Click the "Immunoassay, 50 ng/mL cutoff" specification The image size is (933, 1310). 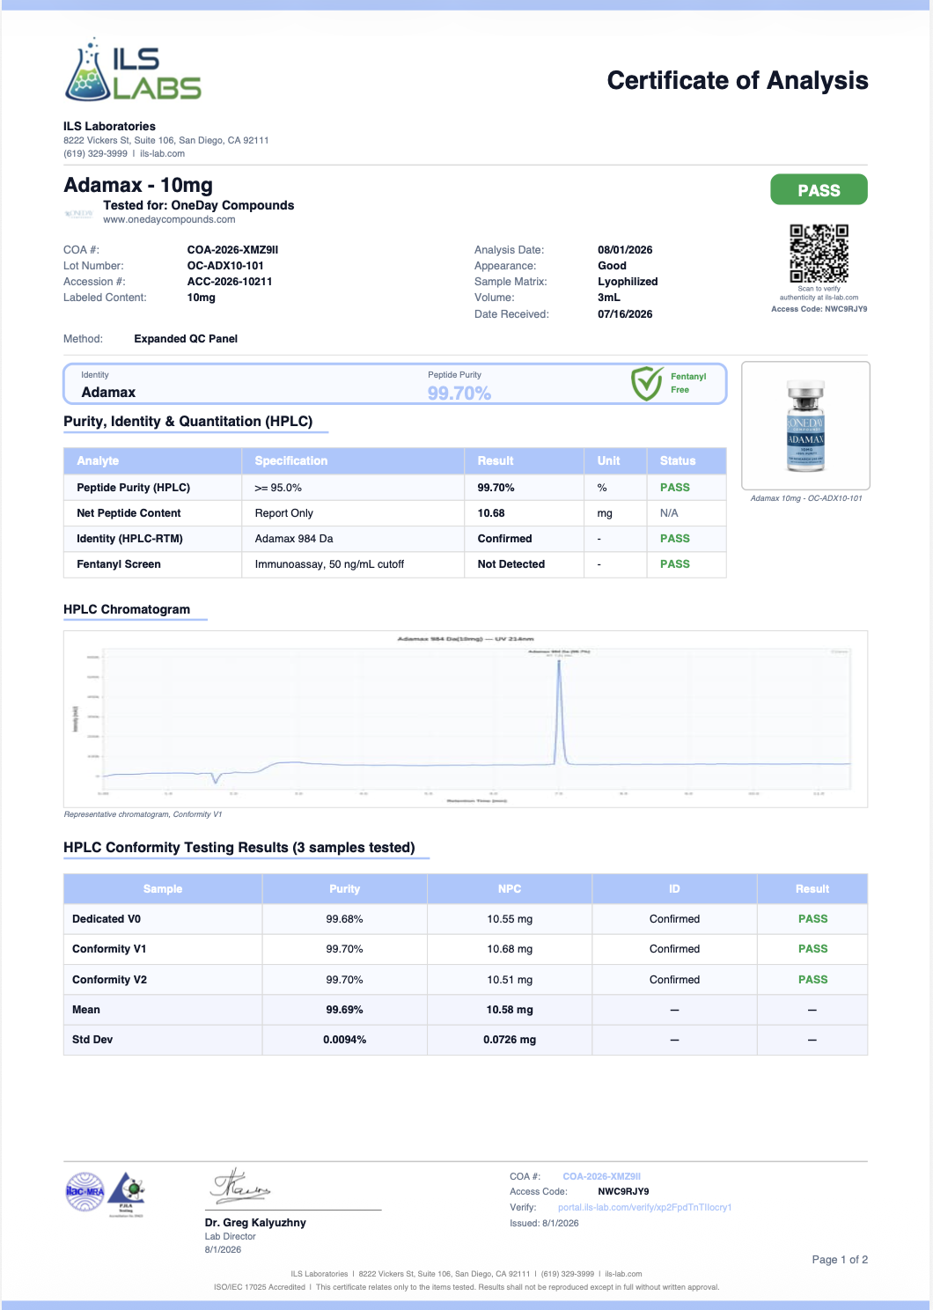click(x=329, y=564)
